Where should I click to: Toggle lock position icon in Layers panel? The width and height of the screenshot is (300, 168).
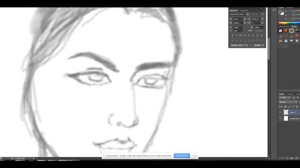[x=293, y=107]
